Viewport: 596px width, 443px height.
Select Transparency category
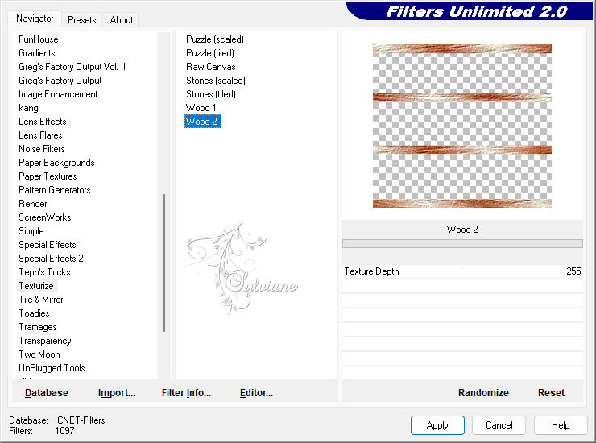point(45,341)
